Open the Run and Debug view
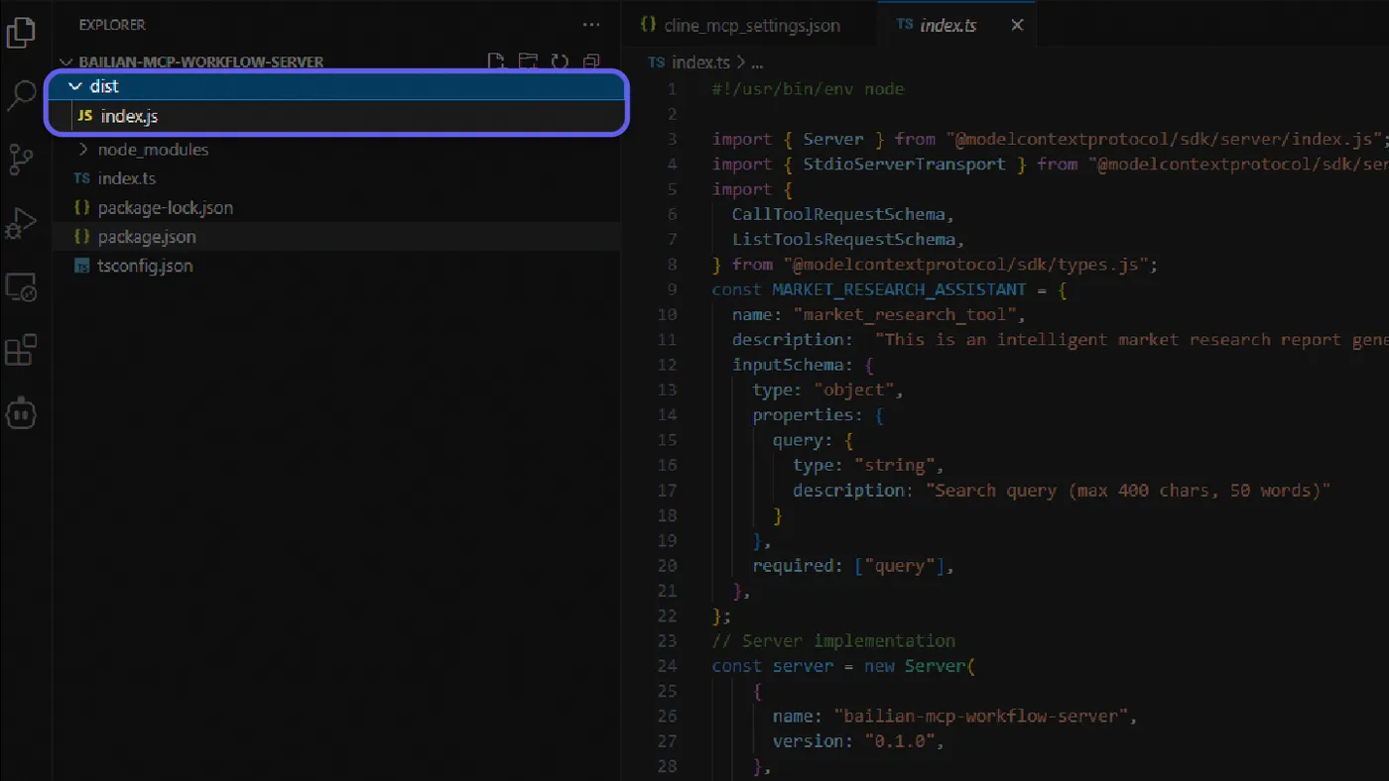This screenshot has height=781, width=1389. click(21, 223)
